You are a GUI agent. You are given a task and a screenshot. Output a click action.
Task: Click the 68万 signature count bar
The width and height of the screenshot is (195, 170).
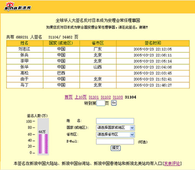(43, 144)
